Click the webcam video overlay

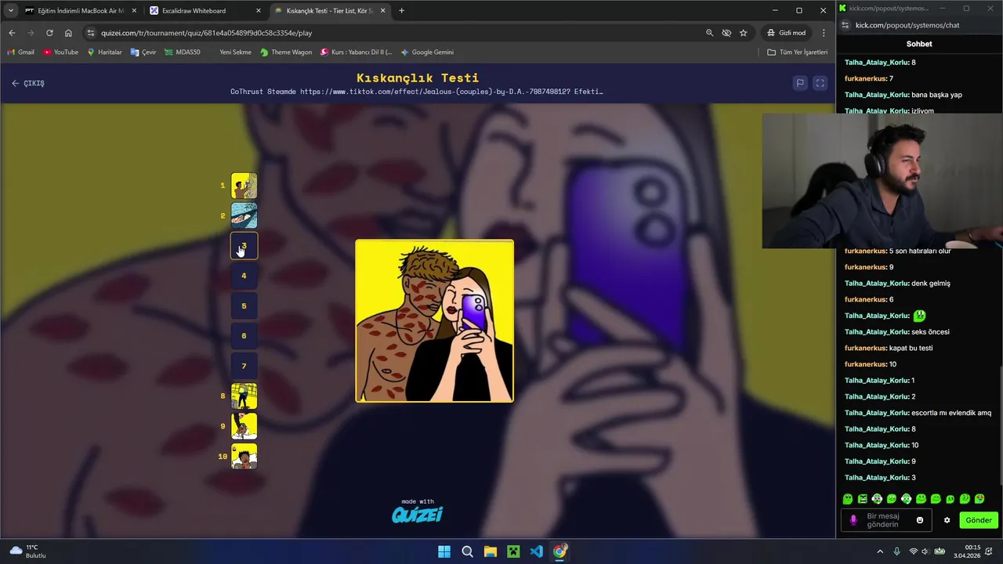(882, 182)
